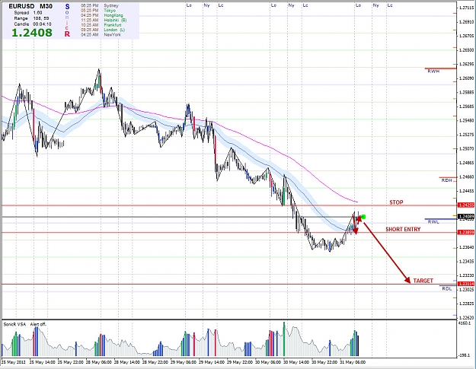The image size is (476, 369).
Task: Select the RDL level label
Action: 446,288
